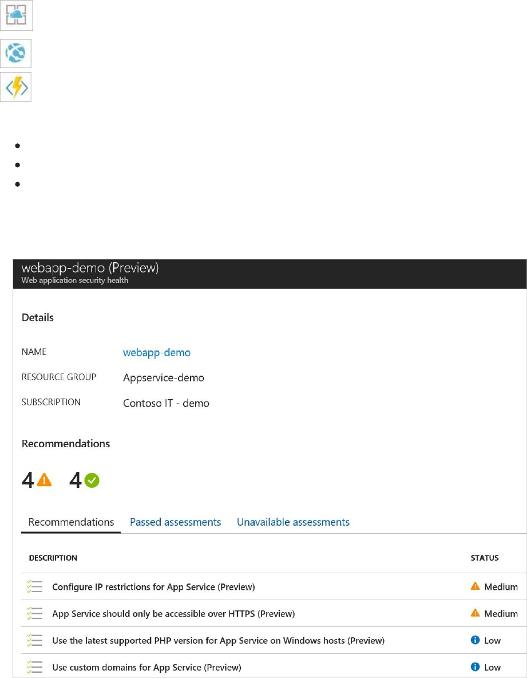Click the Recommendations section heading
Image resolution: width=527 pixels, height=678 pixels.
coord(66,444)
